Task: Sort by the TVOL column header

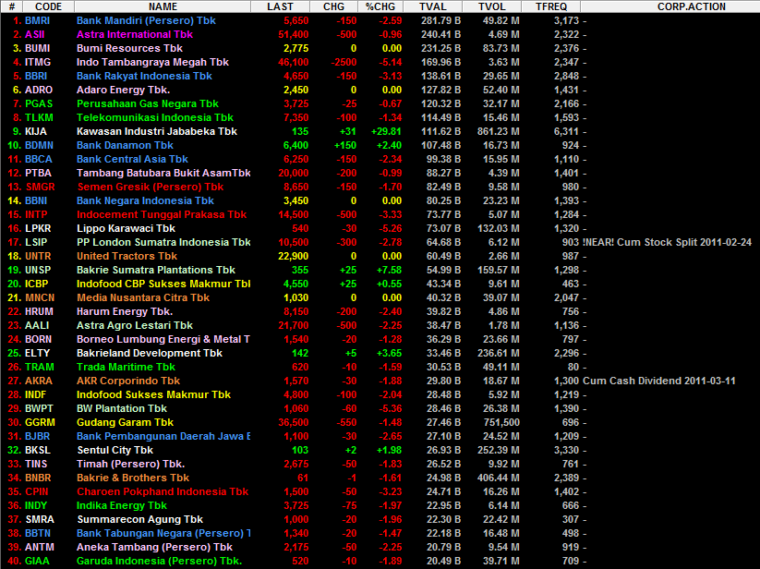Action: click(492, 6)
